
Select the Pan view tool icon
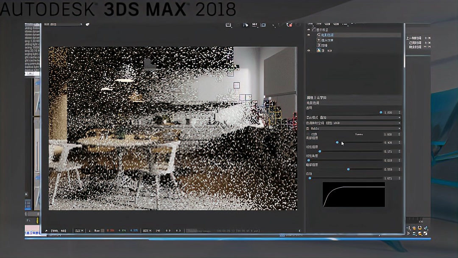[414, 233]
